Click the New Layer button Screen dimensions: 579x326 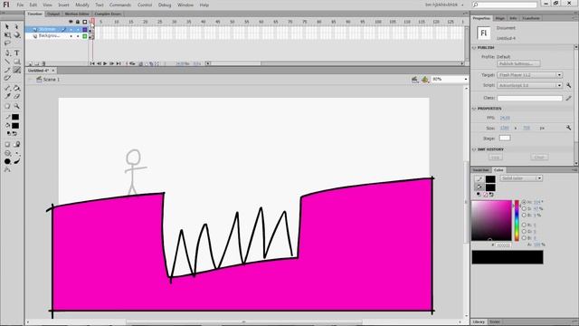point(30,63)
